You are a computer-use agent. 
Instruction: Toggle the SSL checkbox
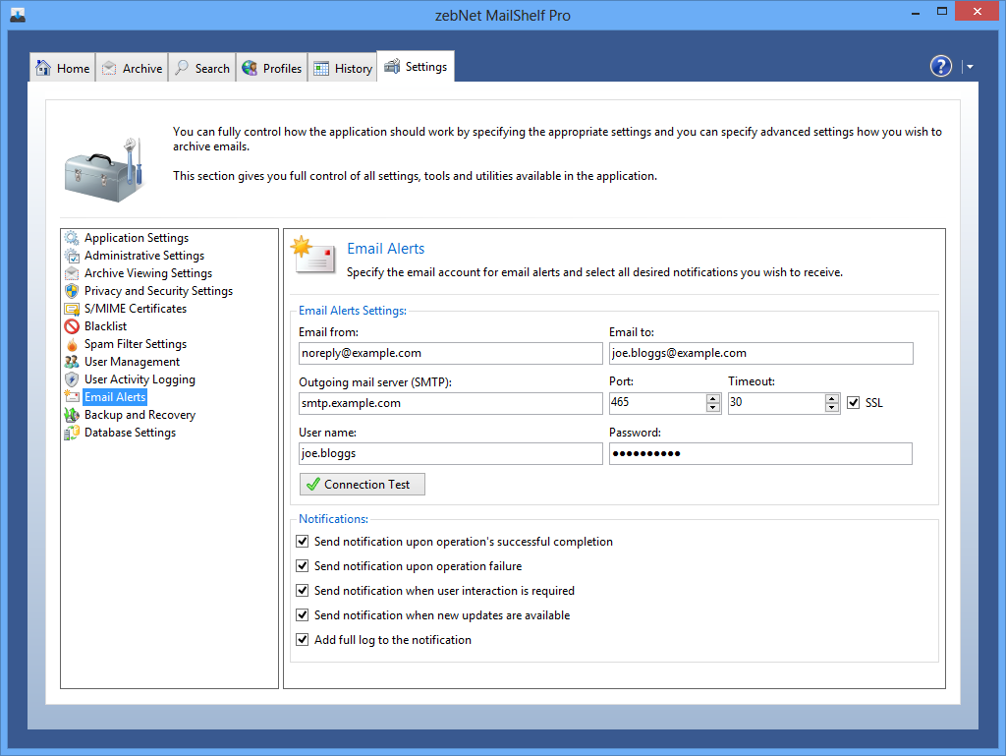click(x=854, y=403)
